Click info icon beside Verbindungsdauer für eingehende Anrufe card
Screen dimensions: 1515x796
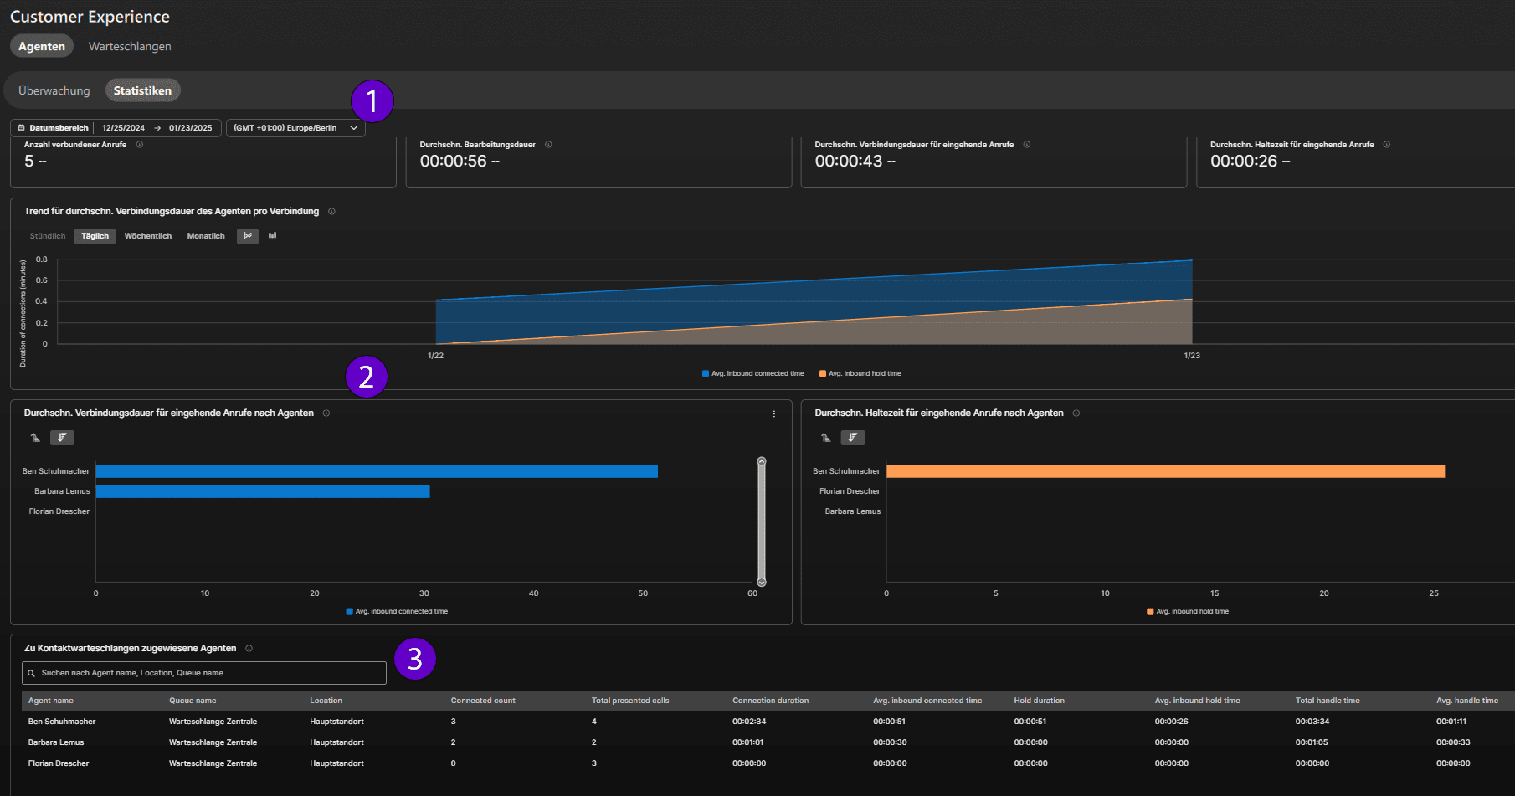[x=1027, y=145]
